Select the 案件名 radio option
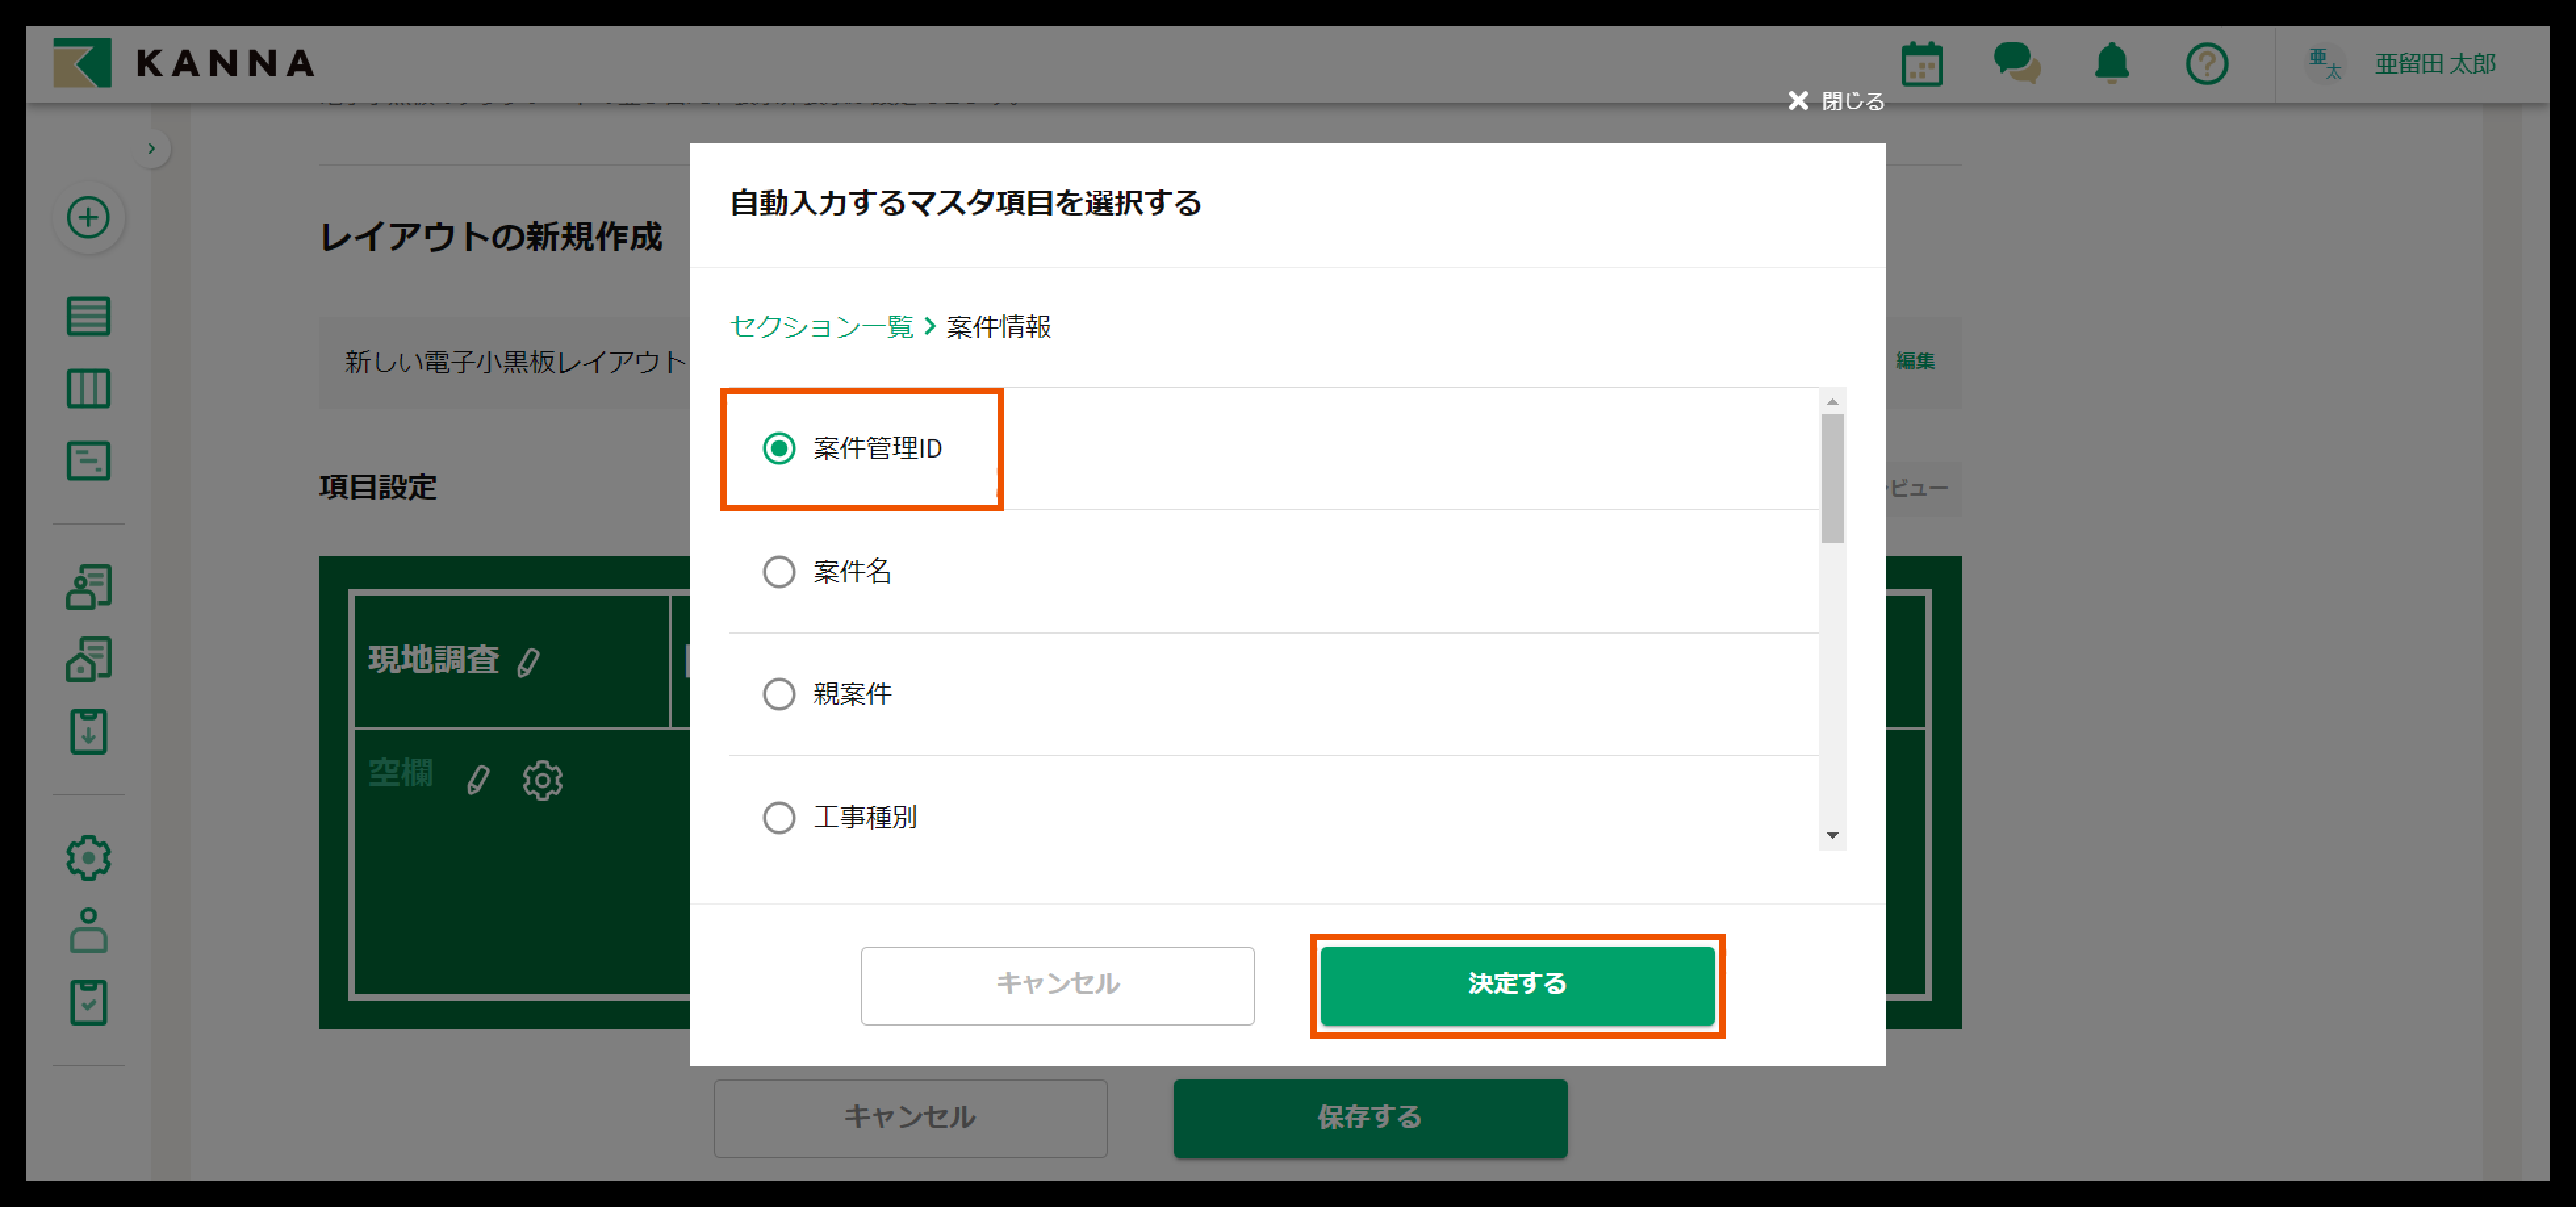2576x1207 pixels. click(779, 572)
